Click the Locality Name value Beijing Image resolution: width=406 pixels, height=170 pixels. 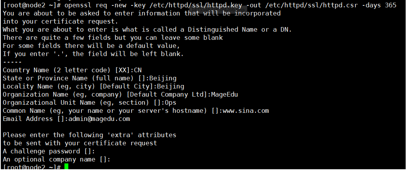coord(171,86)
